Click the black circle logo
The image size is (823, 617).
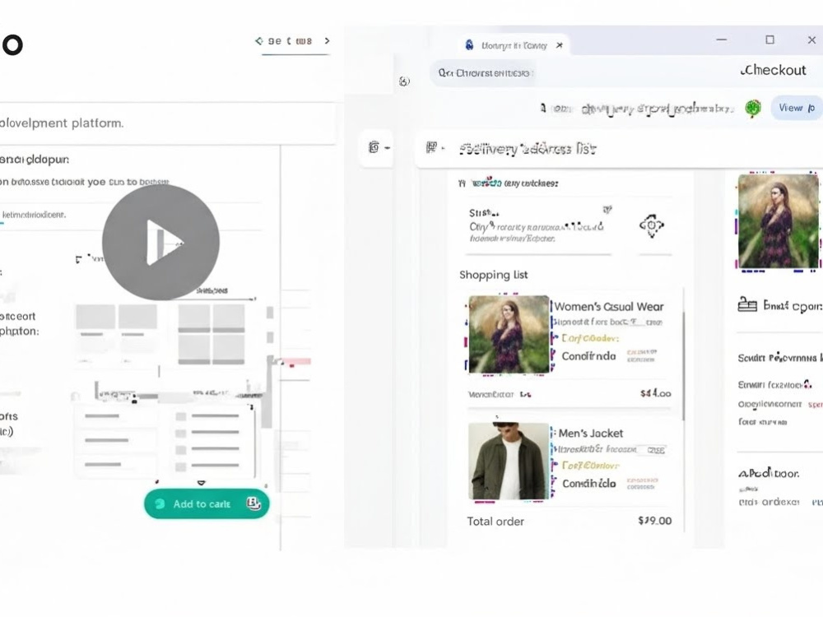point(12,44)
